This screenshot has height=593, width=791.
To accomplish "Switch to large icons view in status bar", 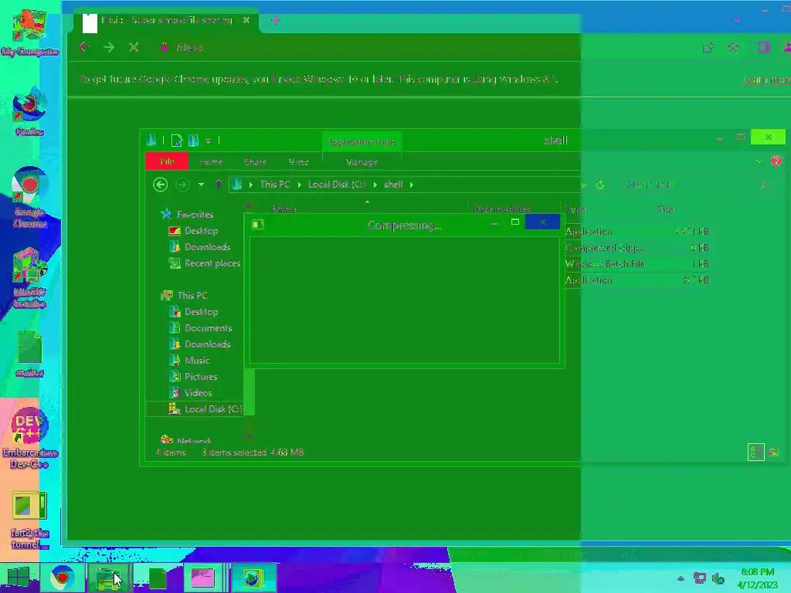I will point(773,452).
